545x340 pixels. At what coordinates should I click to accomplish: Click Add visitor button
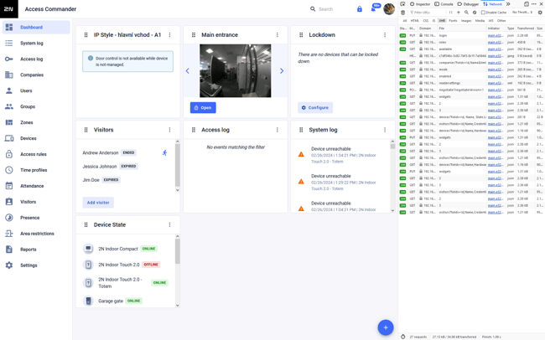pyautogui.click(x=98, y=203)
